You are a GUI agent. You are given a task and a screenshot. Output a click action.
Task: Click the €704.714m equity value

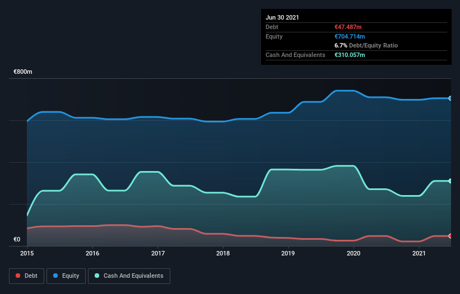click(x=350, y=36)
